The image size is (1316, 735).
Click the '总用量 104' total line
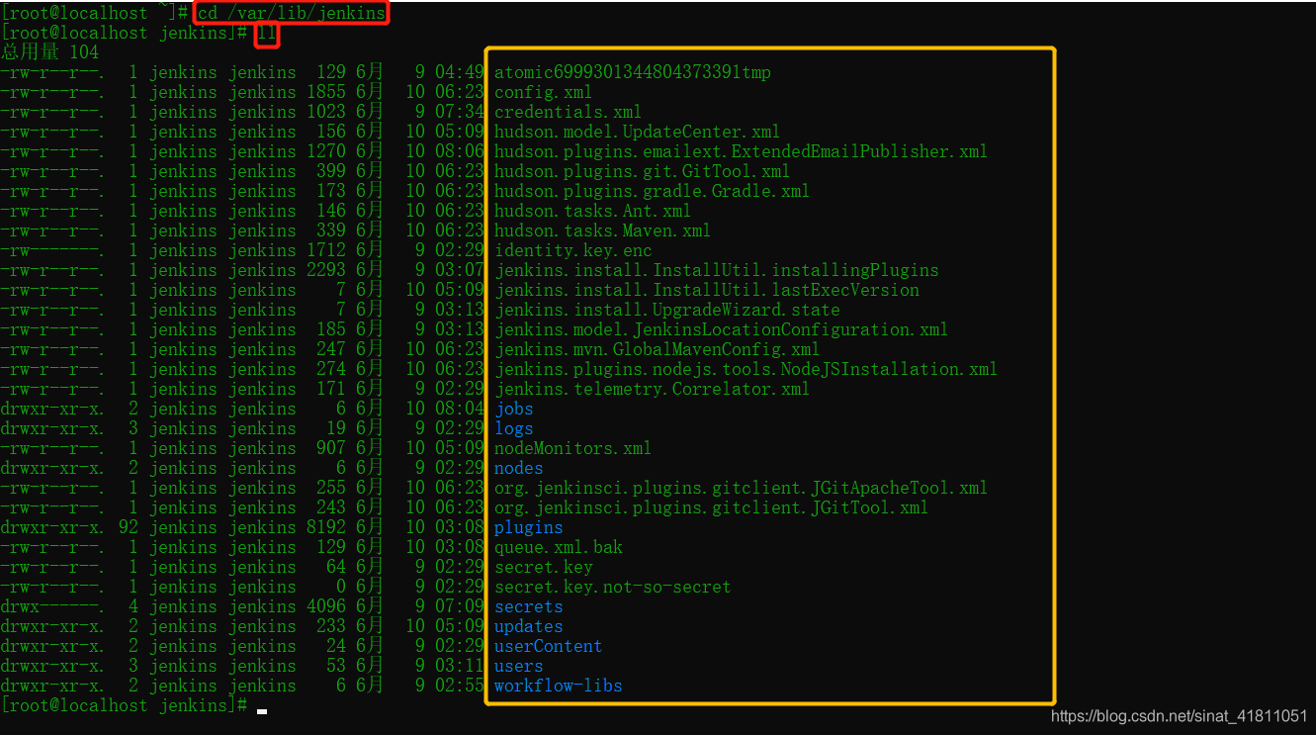(x=50, y=52)
